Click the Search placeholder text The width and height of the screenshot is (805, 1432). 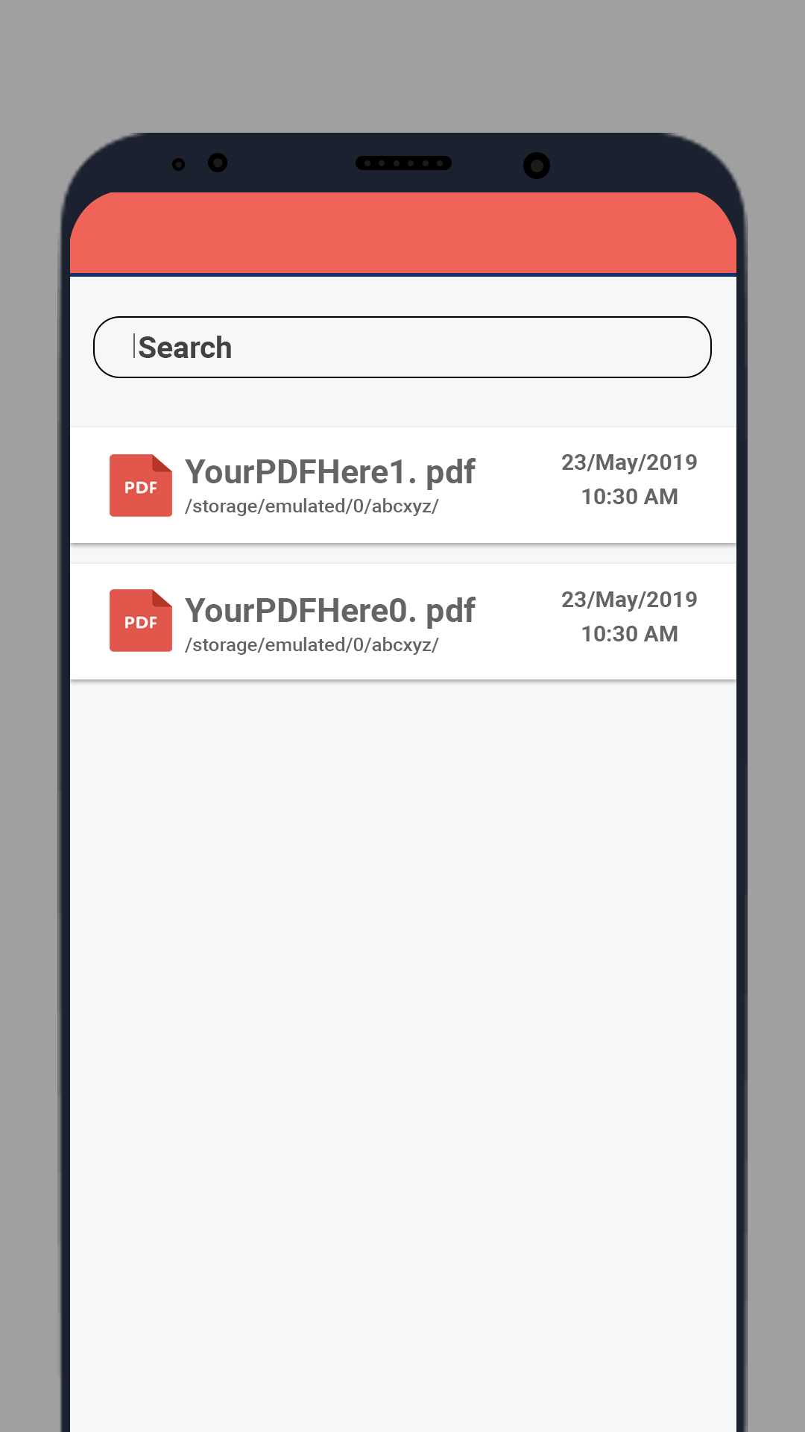(x=185, y=348)
